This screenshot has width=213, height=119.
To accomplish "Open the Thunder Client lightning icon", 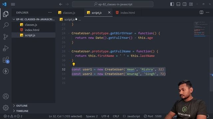I will click(x=6, y=71).
